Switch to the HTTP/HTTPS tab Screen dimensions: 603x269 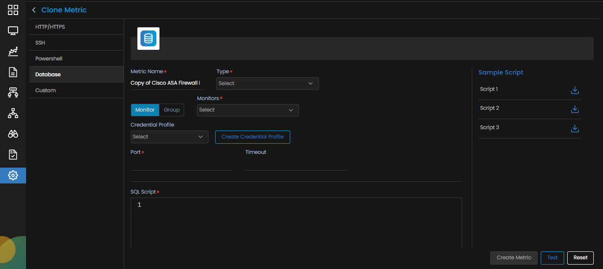(76, 27)
